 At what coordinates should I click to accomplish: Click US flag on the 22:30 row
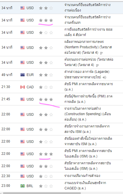tap(23, 176)
